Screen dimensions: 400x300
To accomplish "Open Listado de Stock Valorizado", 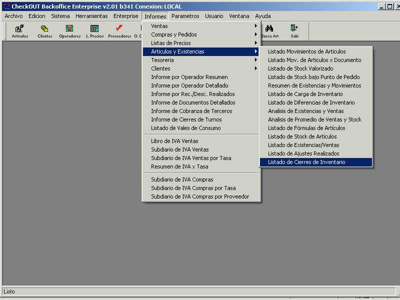I will (x=316, y=68).
